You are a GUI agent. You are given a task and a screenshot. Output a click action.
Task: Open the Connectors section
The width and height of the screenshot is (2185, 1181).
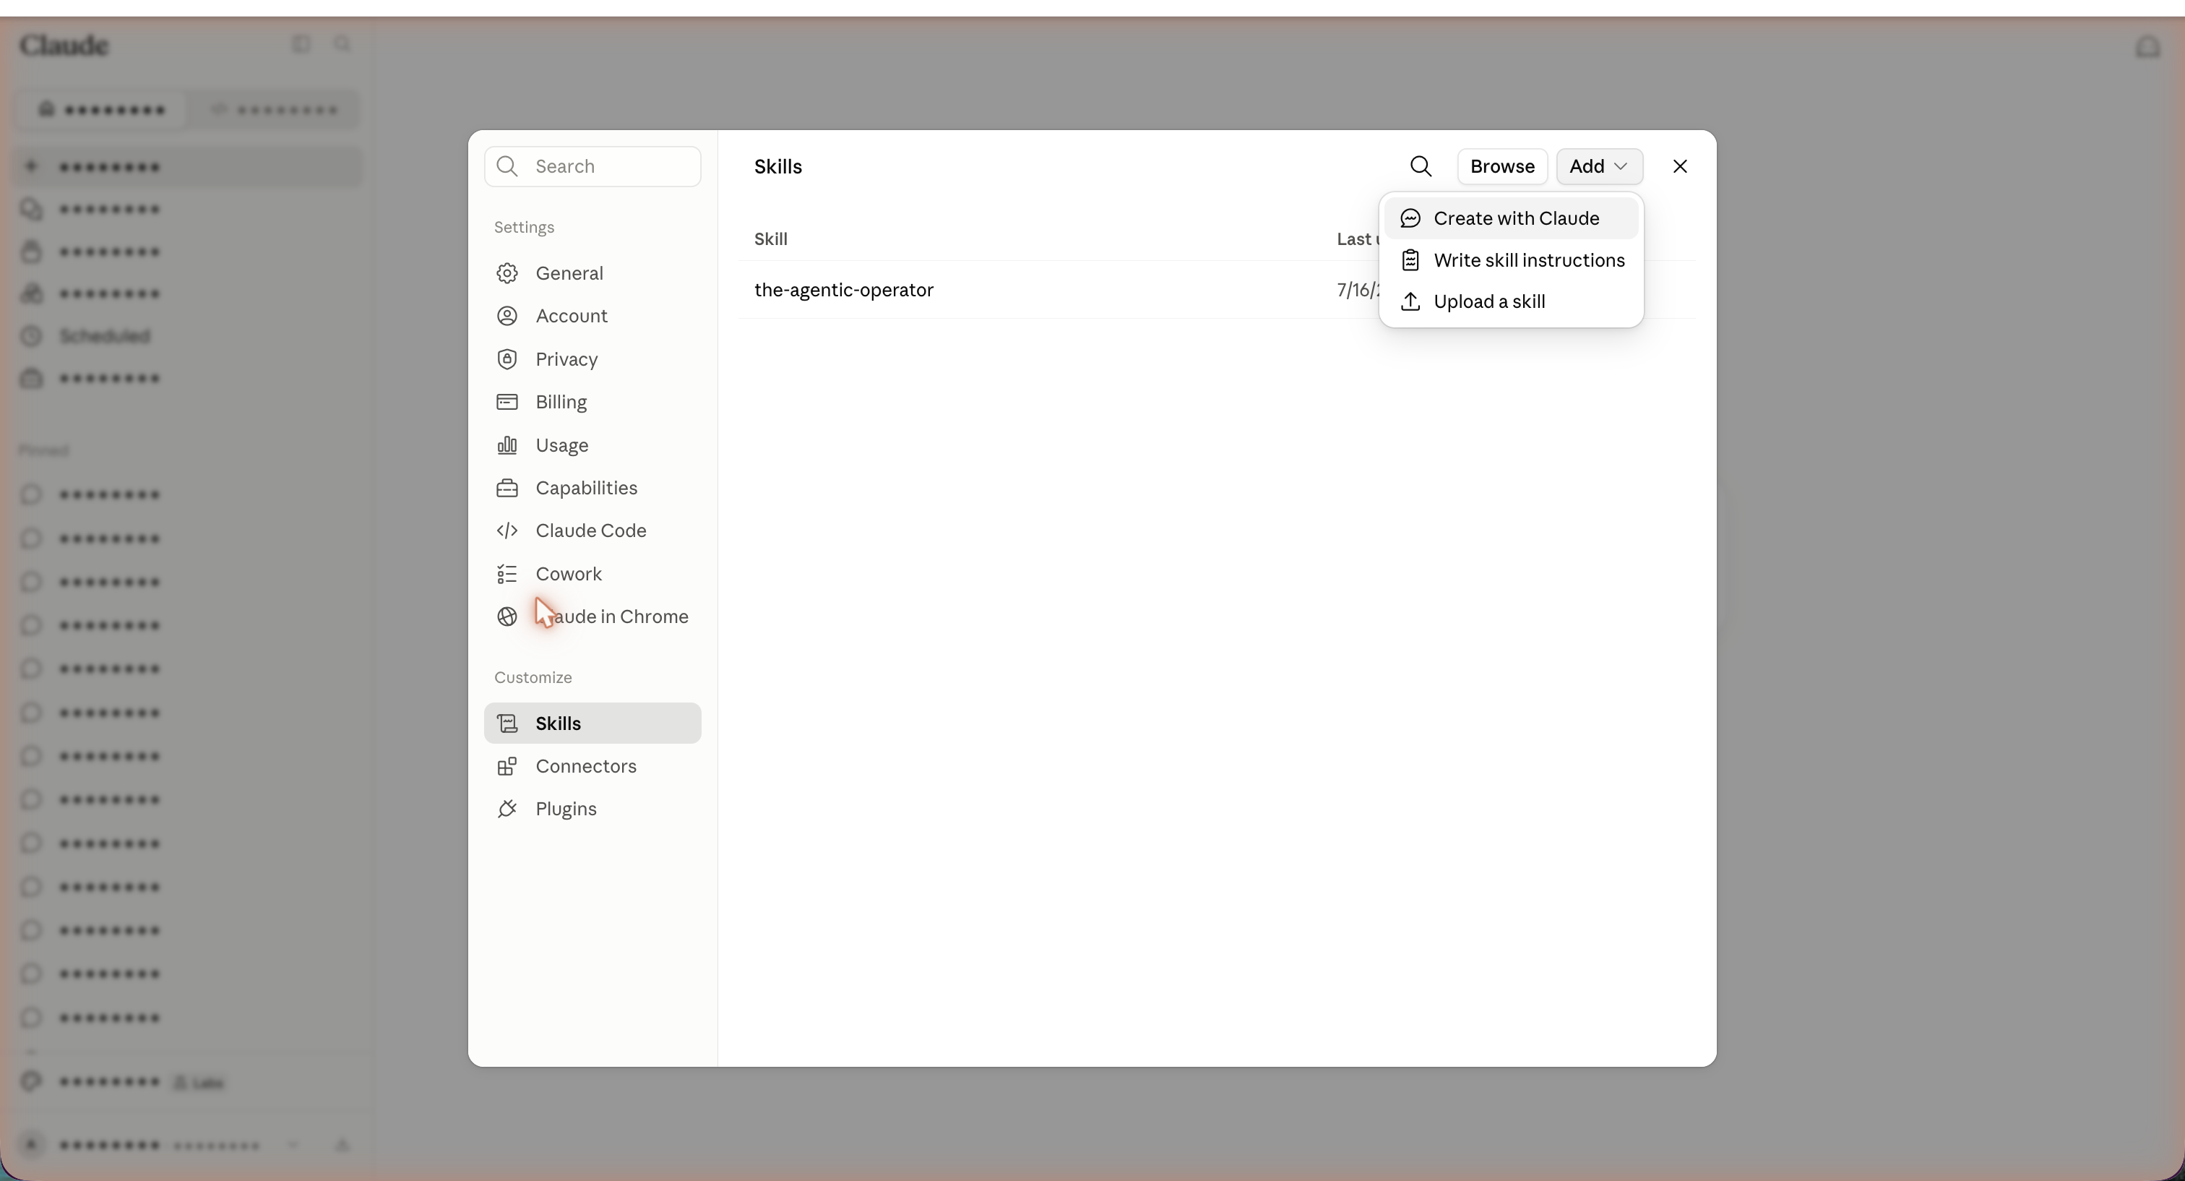592,766
